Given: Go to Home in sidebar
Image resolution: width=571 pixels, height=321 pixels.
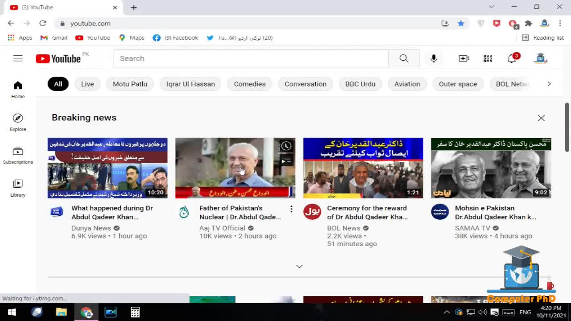Looking at the screenshot, I should pos(18,90).
